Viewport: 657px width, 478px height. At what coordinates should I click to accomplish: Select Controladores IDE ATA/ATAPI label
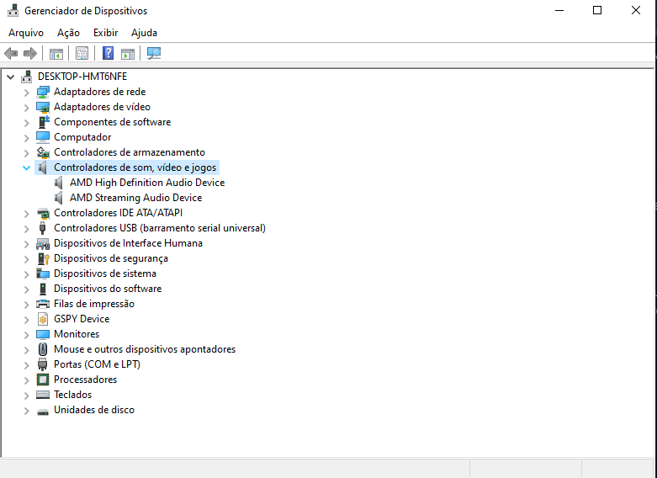[x=118, y=213]
